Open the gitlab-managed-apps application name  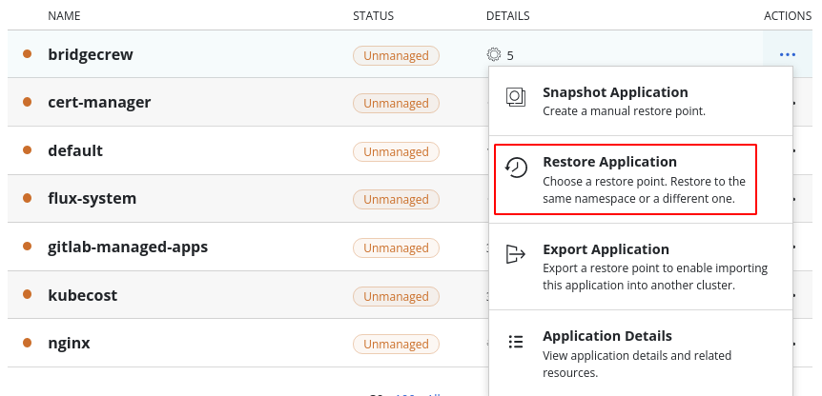tap(128, 247)
